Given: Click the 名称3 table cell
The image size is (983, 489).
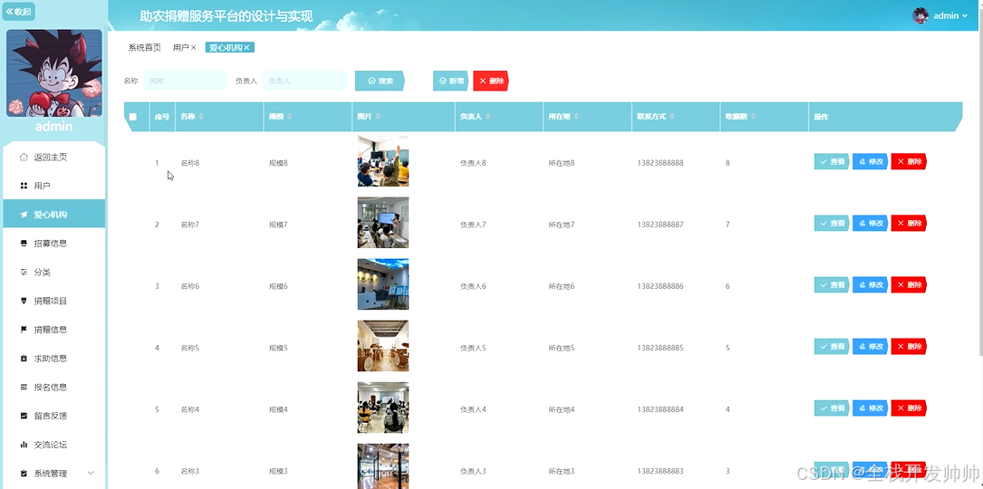Looking at the screenshot, I should click(x=190, y=471).
